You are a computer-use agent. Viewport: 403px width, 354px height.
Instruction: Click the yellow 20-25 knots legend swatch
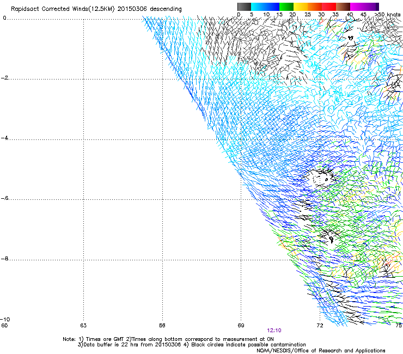(301, 7)
